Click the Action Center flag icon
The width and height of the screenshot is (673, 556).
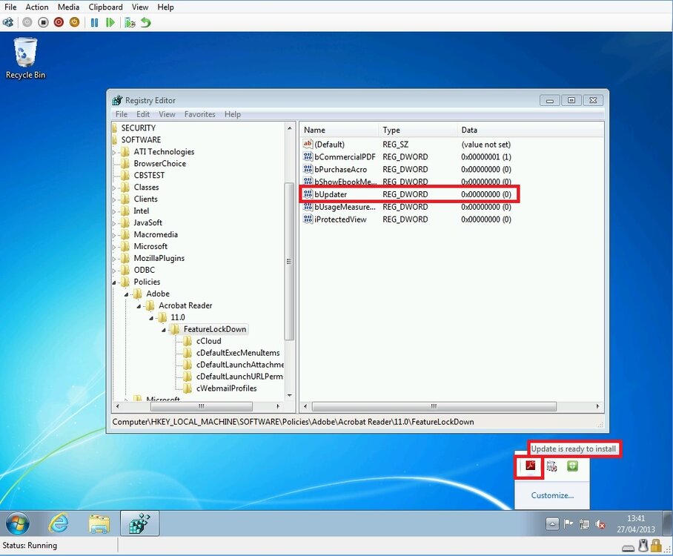[568, 523]
